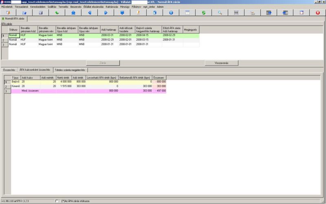Viewport: 326px width, 204px height.
Task: Click the magnifier search toolbar icon
Action: (220, 13)
